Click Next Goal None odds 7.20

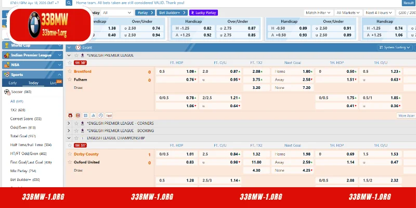(x=292, y=87)
